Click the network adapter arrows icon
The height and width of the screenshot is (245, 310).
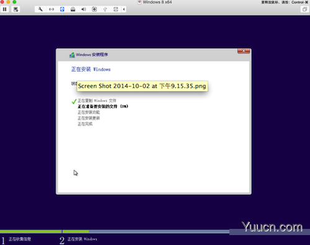point(51,9)
